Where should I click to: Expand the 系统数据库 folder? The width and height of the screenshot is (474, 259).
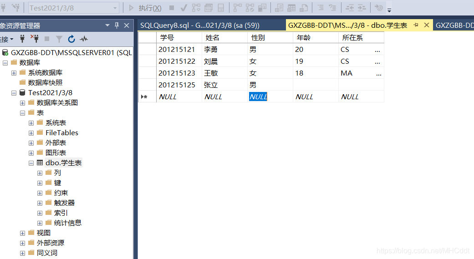pyautogui.click(x=14, y=73)
